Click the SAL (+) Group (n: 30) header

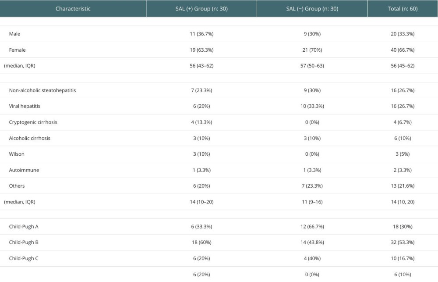tap(201, 9)
